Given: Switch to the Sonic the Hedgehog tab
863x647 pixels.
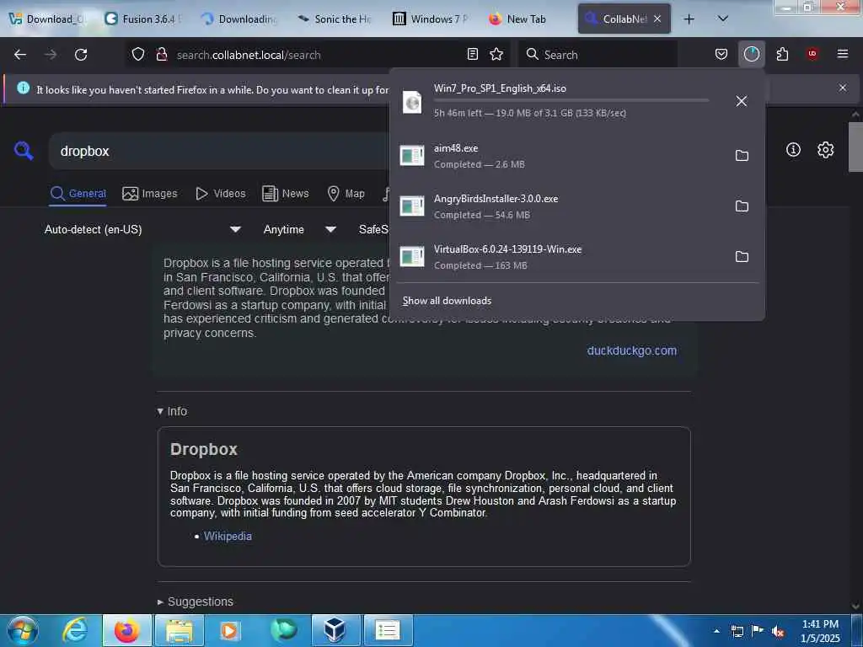Looking at the screenshot, I should click(x=336, y=19).
